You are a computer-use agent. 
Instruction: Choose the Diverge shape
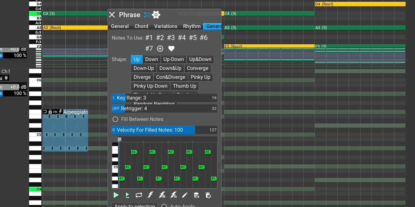point(142,77)
